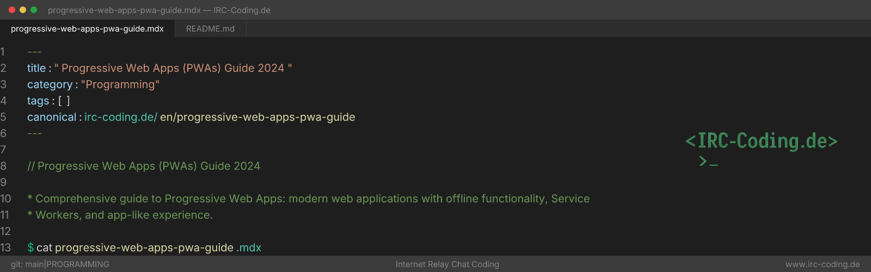Screen dimensions: 871x272
Task: Click the cat command on line 13
Action: (x=44, y=248)
